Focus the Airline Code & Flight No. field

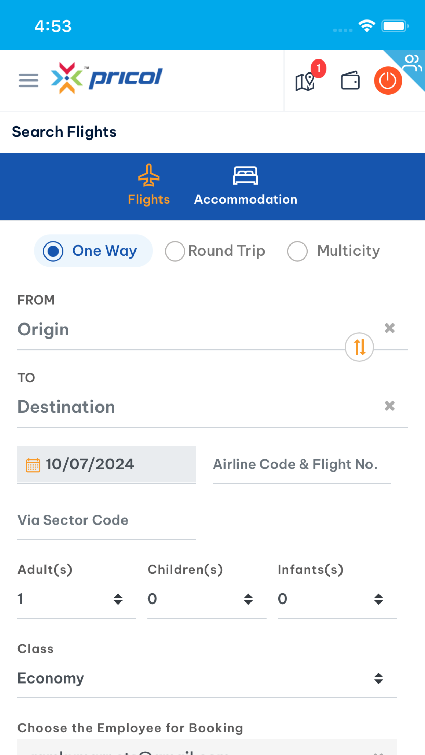(302, 465)
